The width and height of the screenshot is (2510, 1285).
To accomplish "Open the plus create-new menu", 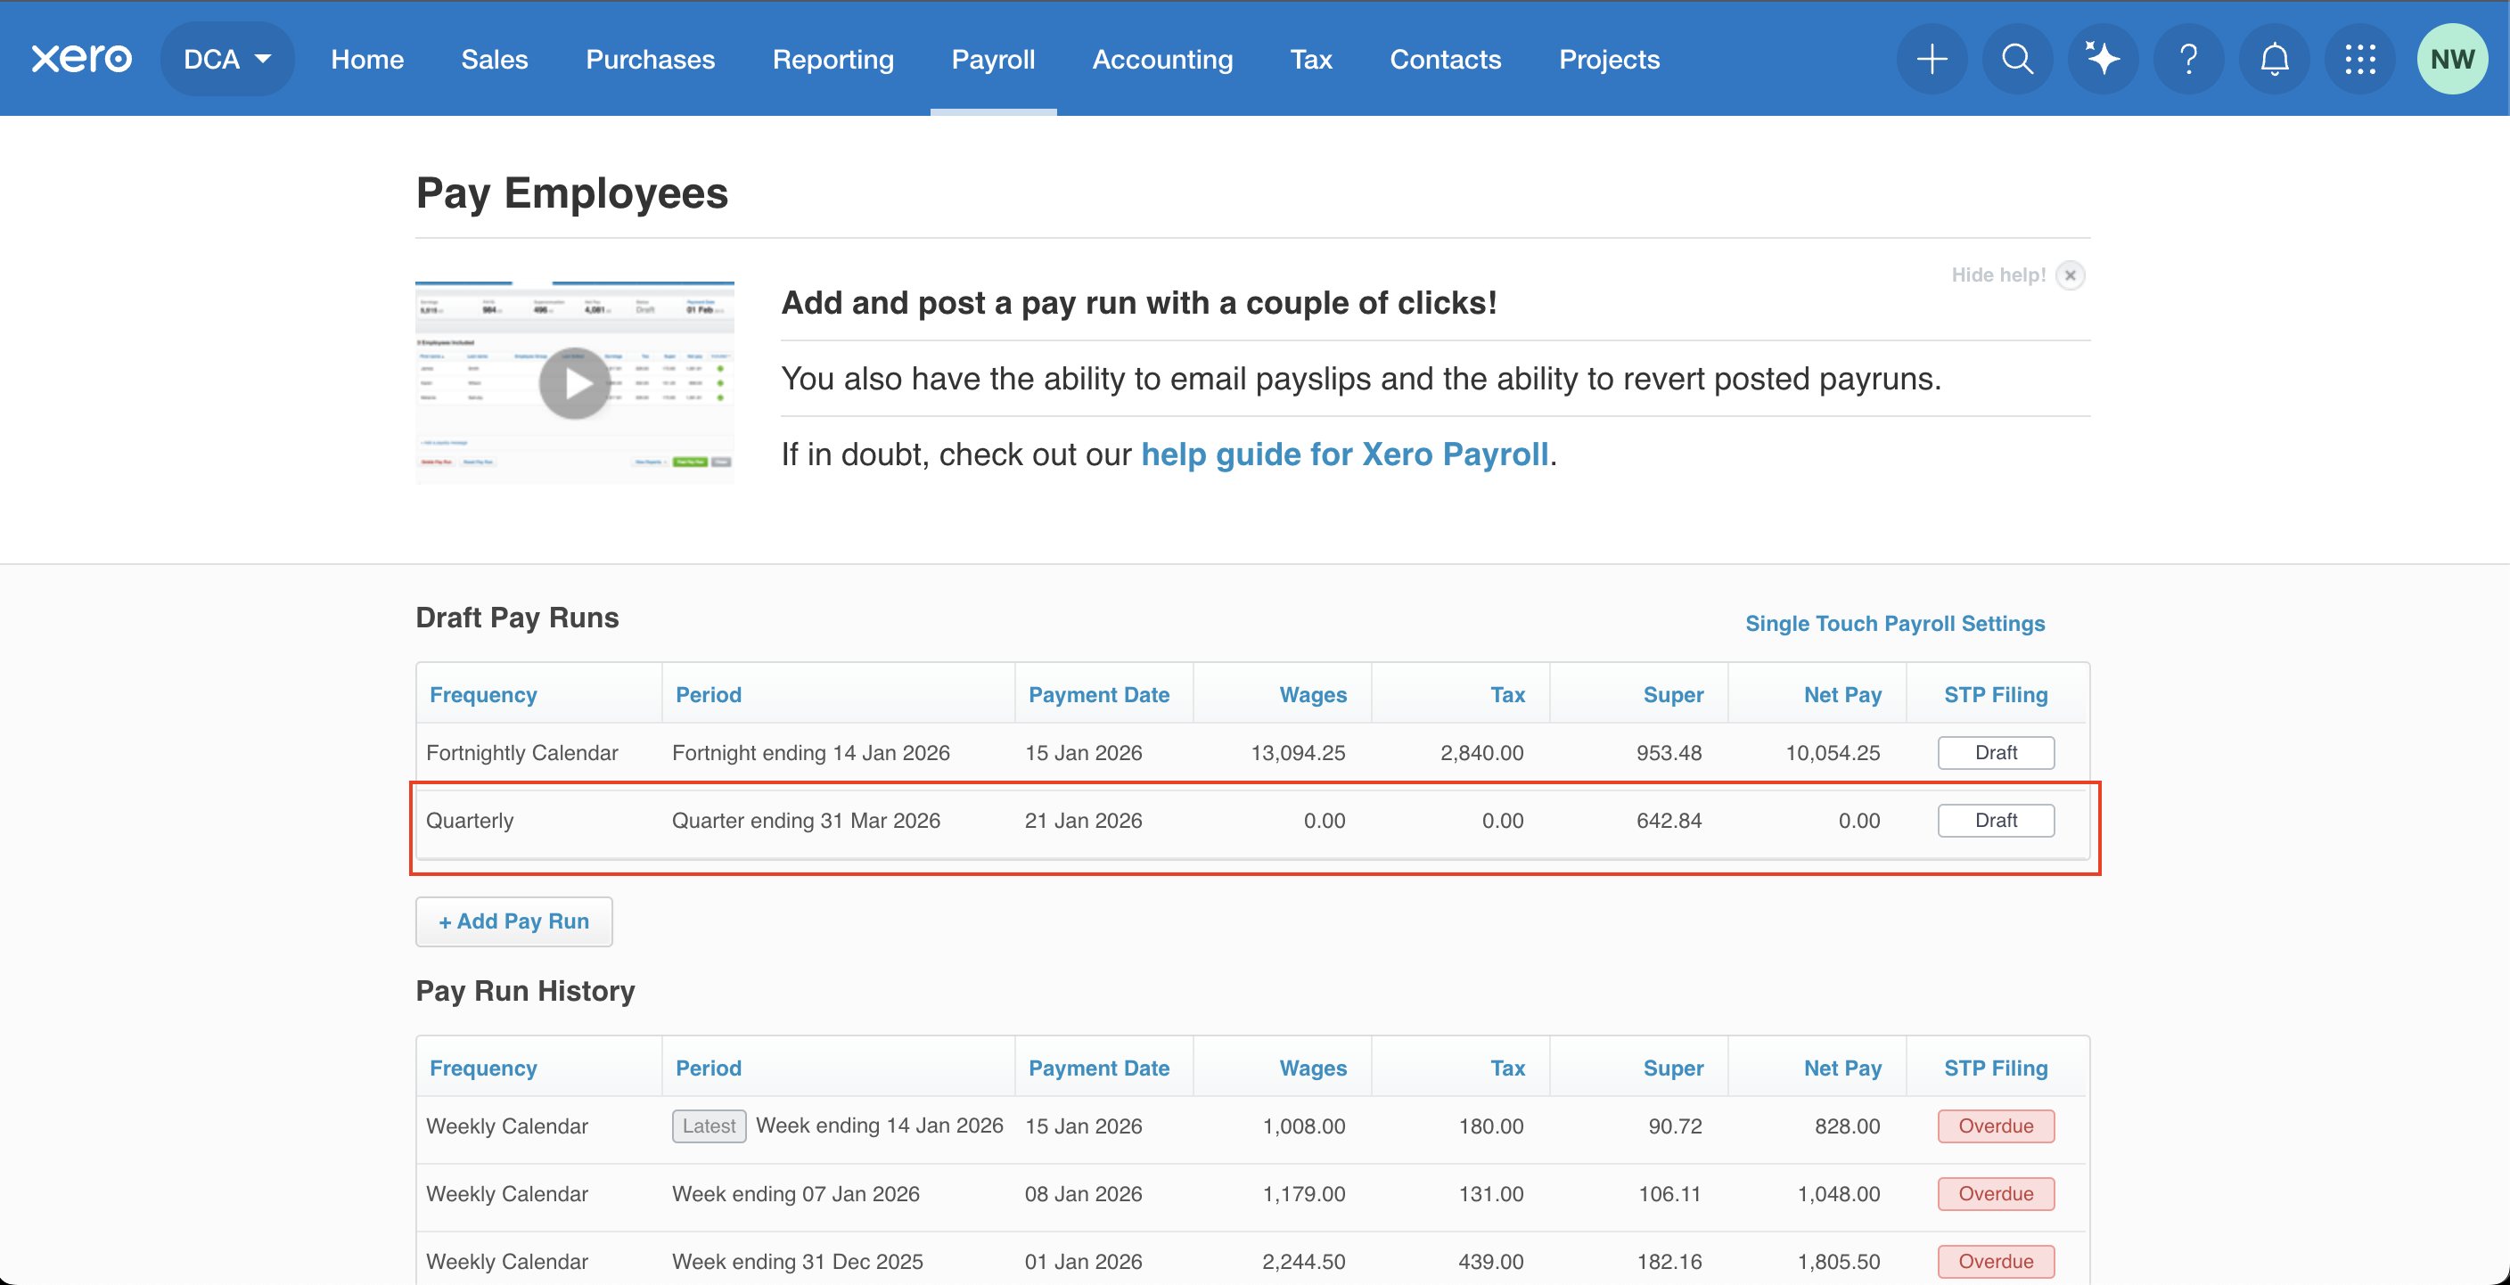I will point(1932,59).
